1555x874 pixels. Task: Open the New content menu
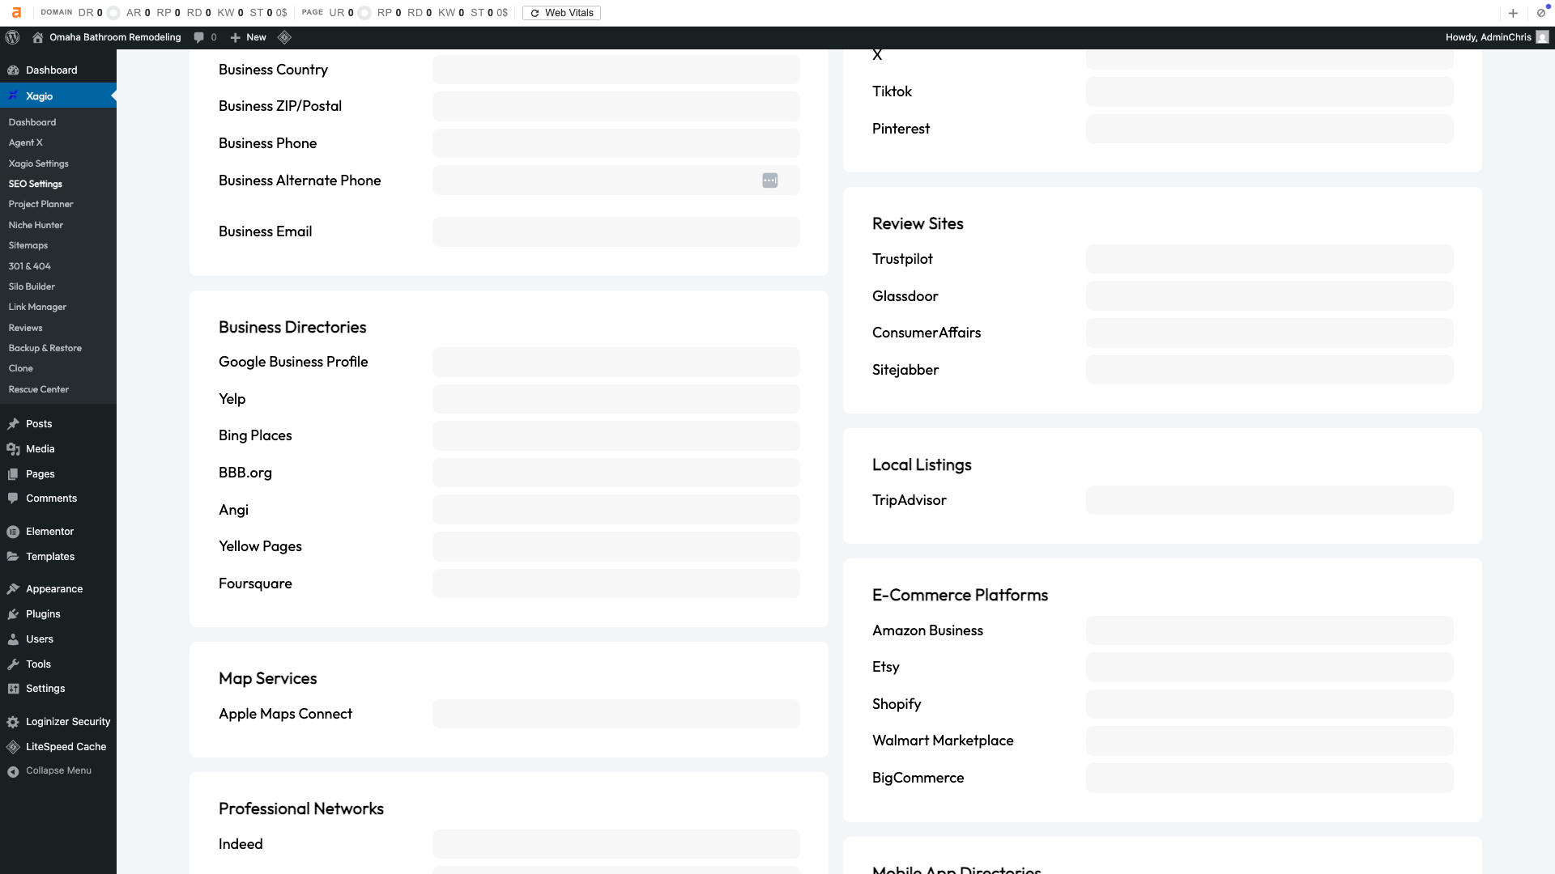coord(248,37)
